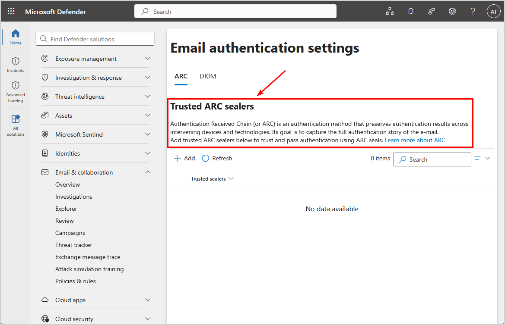This screenshot has width=505, height=325.
Task: Open Review menu item
Action: [x=64, y=221]
